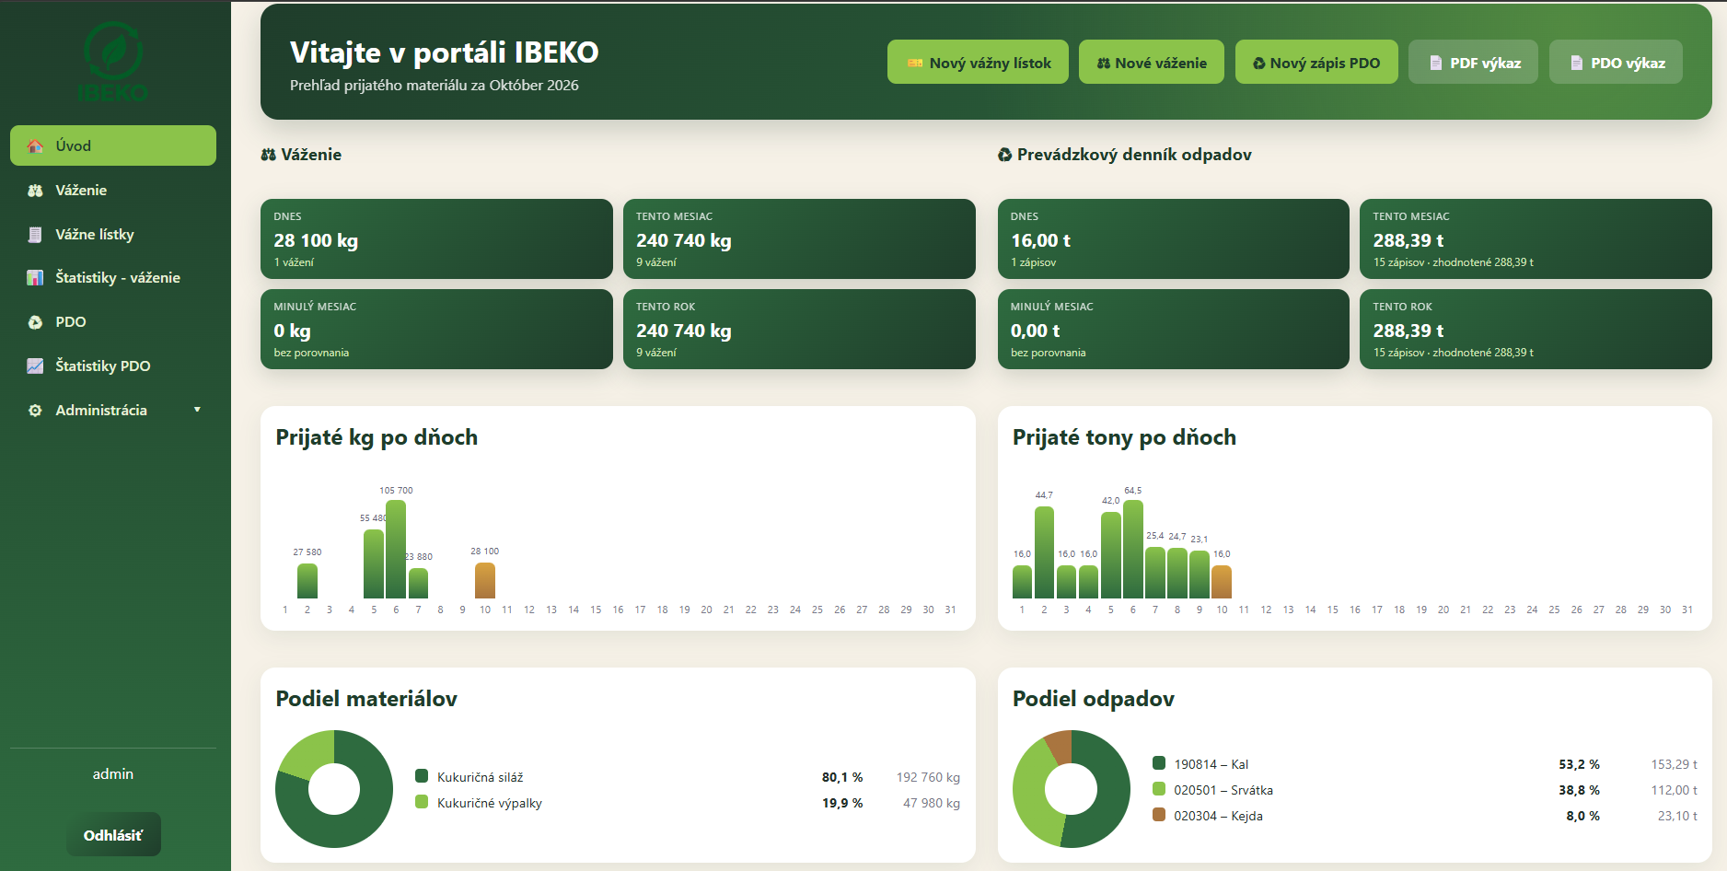
Task: Click the 64,5 bar in tony chart
Action: click(x=1133, y=550)
